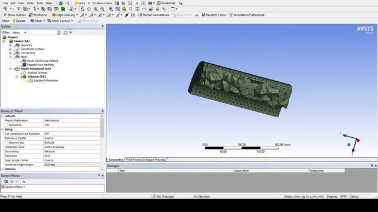Switch to the Report Preview tab
378x212 pixels.
155,160
